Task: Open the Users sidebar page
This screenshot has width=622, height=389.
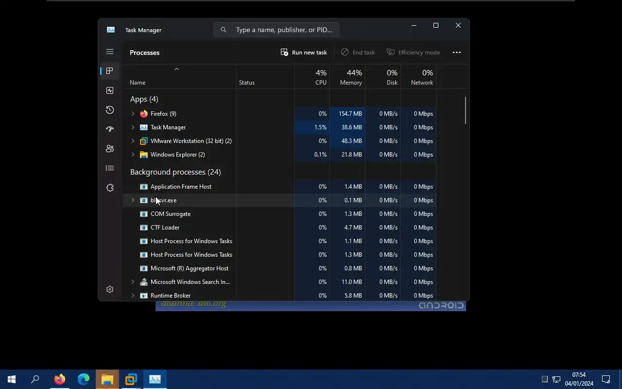Action: (x=110, y=149)
